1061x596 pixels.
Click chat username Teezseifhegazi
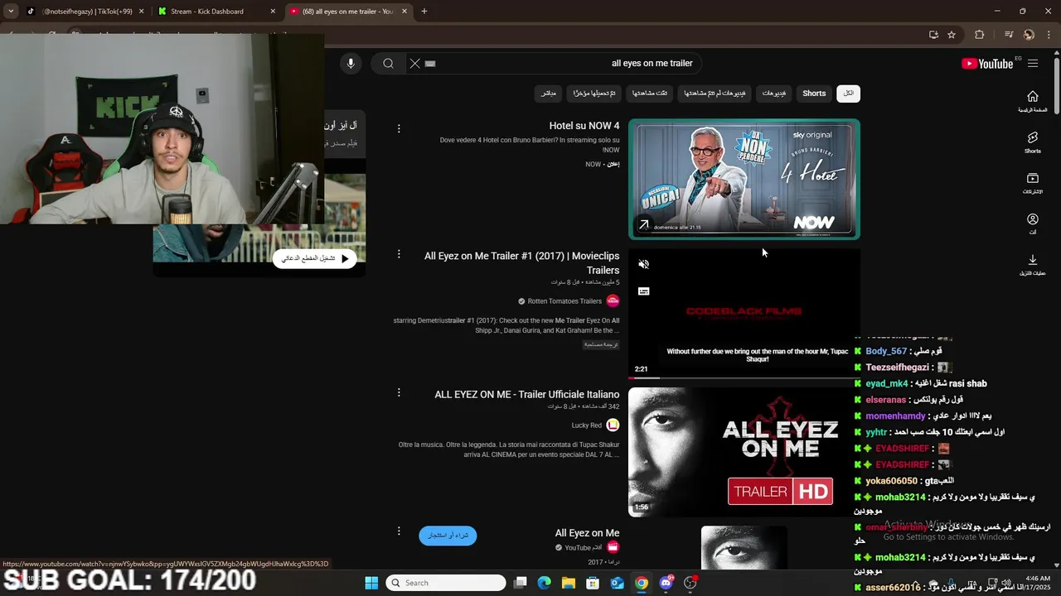click(x=898, y=368)
